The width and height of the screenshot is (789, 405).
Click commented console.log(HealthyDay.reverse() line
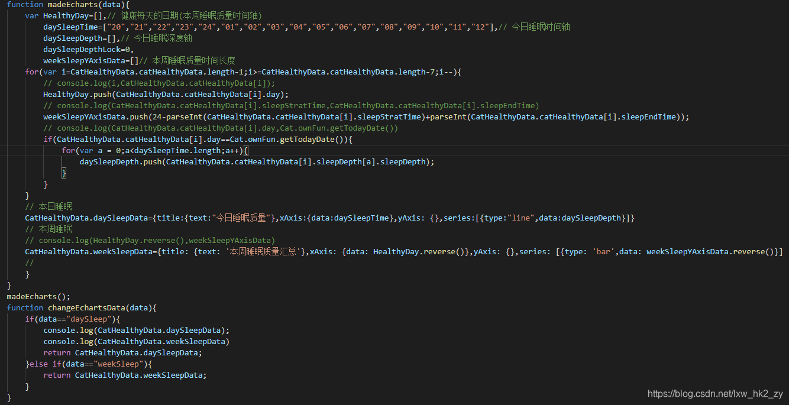point(150,241)
